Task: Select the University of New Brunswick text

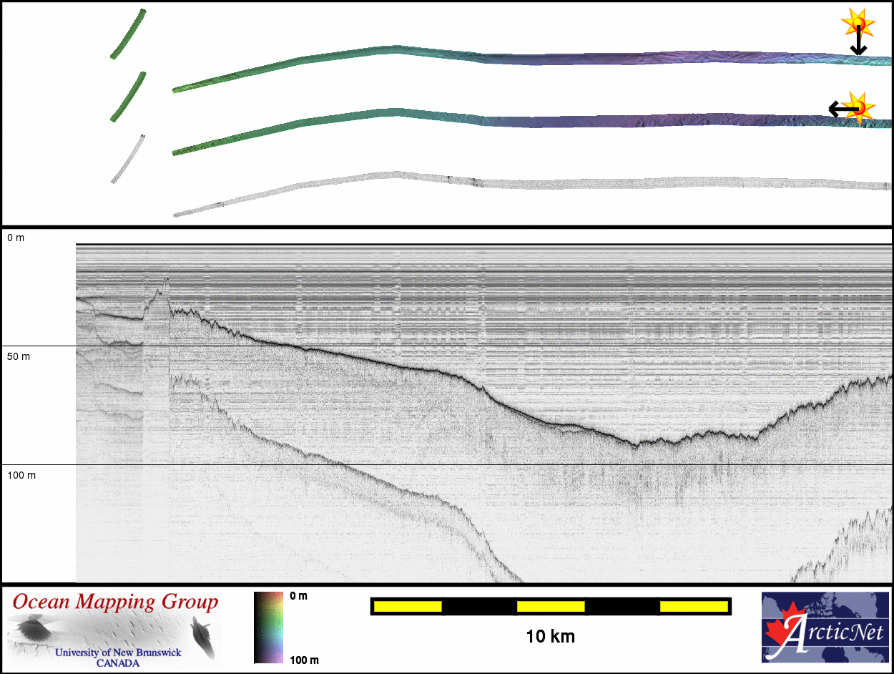Action: click(x=118, y=653)
